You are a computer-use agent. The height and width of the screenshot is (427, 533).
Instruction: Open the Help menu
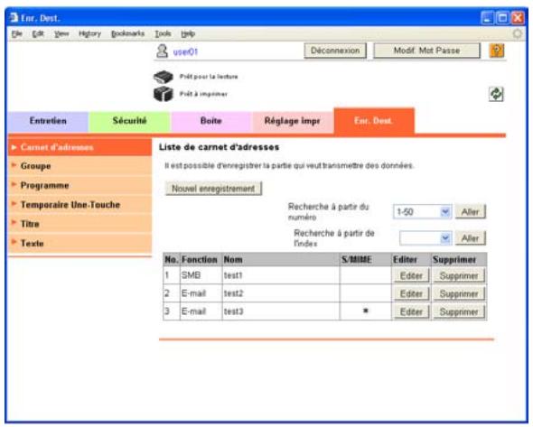tap(188, 33)
